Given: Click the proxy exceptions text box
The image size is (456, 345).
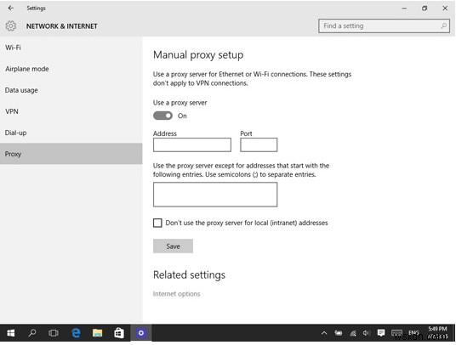Looking at the screenshot, I should [215, 195].
